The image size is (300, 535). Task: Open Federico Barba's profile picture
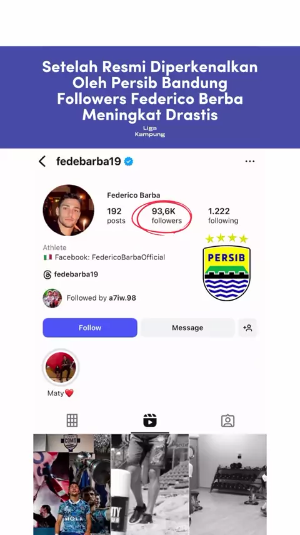tap(69, 210)
